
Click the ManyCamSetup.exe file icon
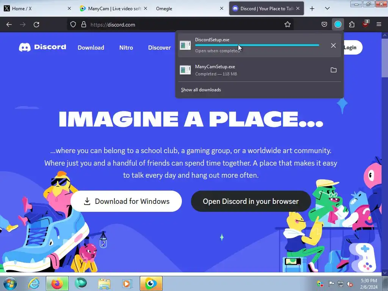pyautogui.click(x=185, y=70)
